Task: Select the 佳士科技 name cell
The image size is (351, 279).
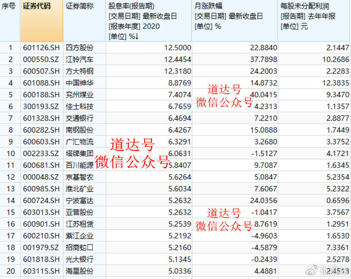Action: (x=79, y=107)
